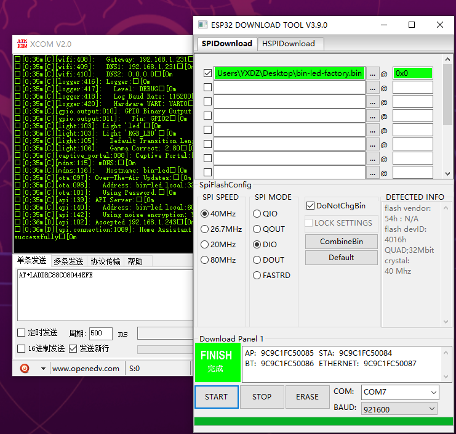Image resolution: width=456 pixels, height=434 pixels.
Task: Minimize the ESP32 Download Tool window
Action: point(384,25)
